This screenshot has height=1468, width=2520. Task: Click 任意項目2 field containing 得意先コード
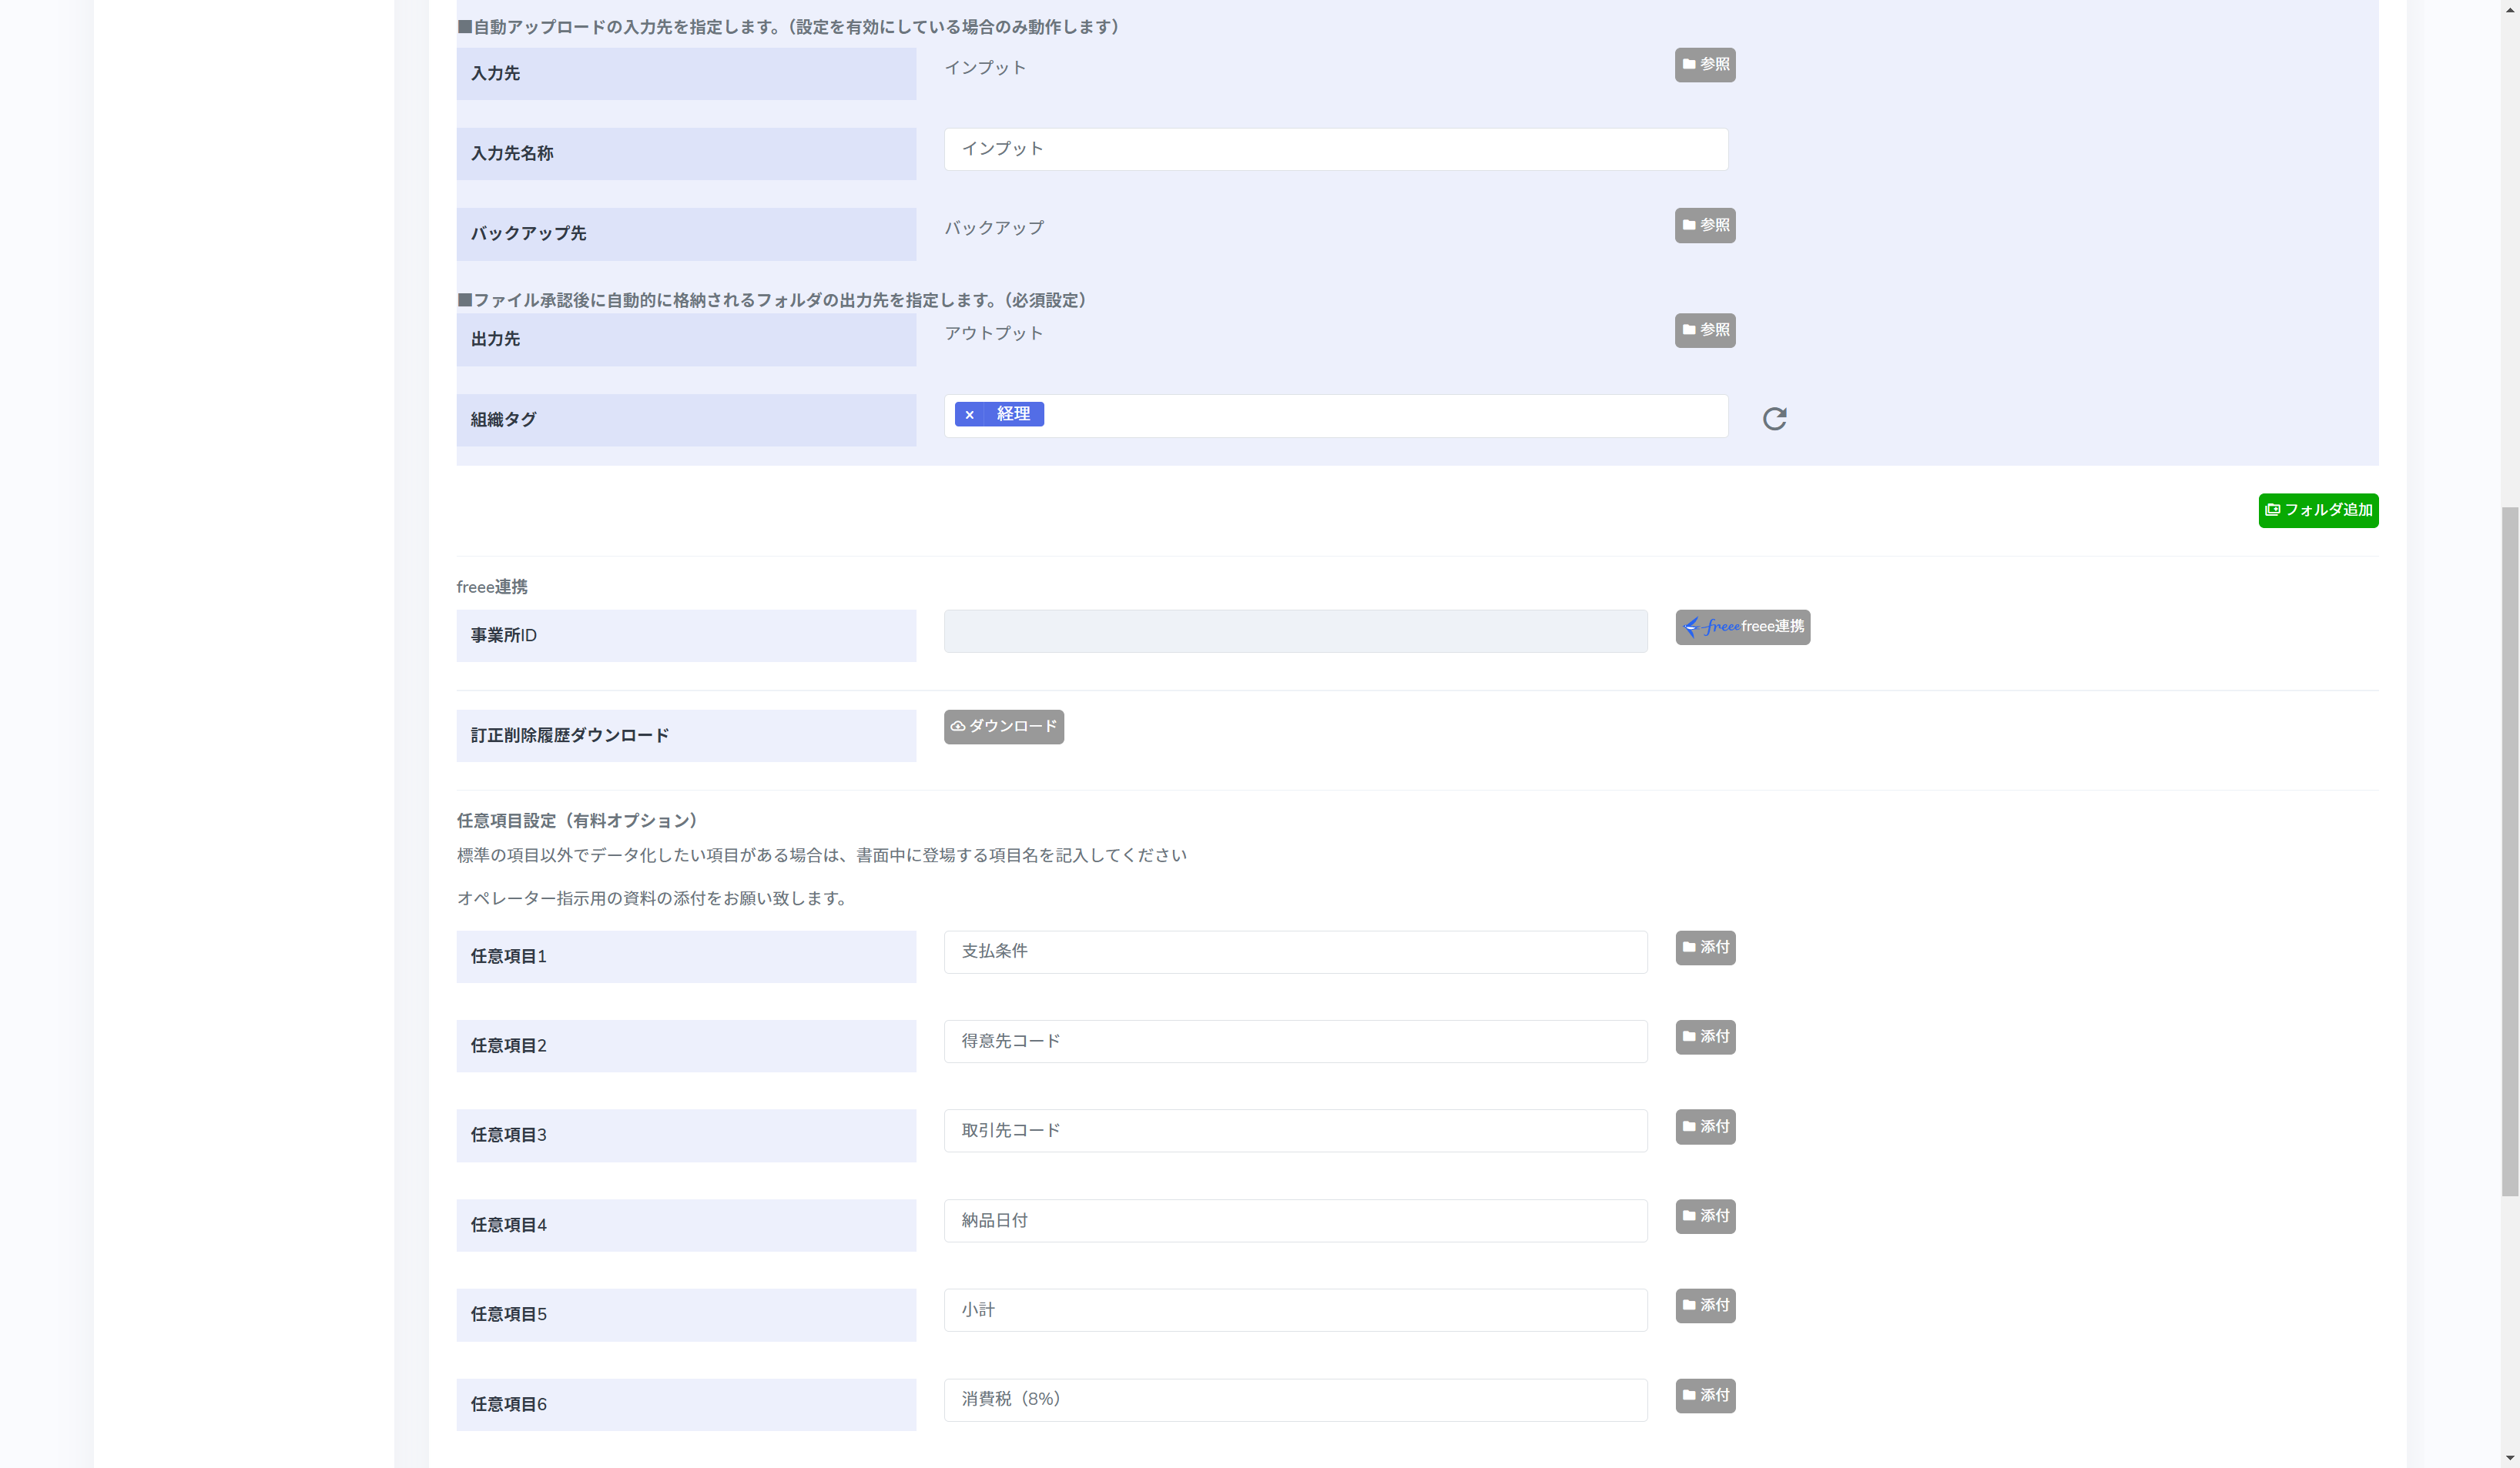click(x=1295, y=1042)
